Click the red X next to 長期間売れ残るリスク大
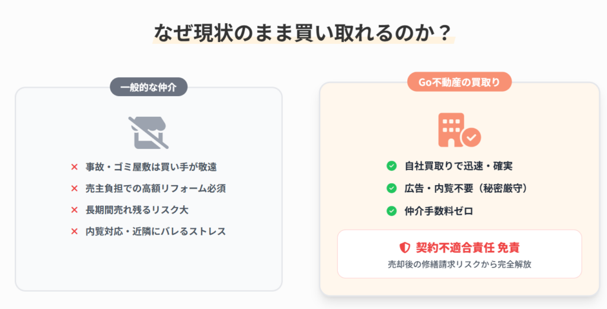Viewport: 607px width, 309px height. [74, 210]
